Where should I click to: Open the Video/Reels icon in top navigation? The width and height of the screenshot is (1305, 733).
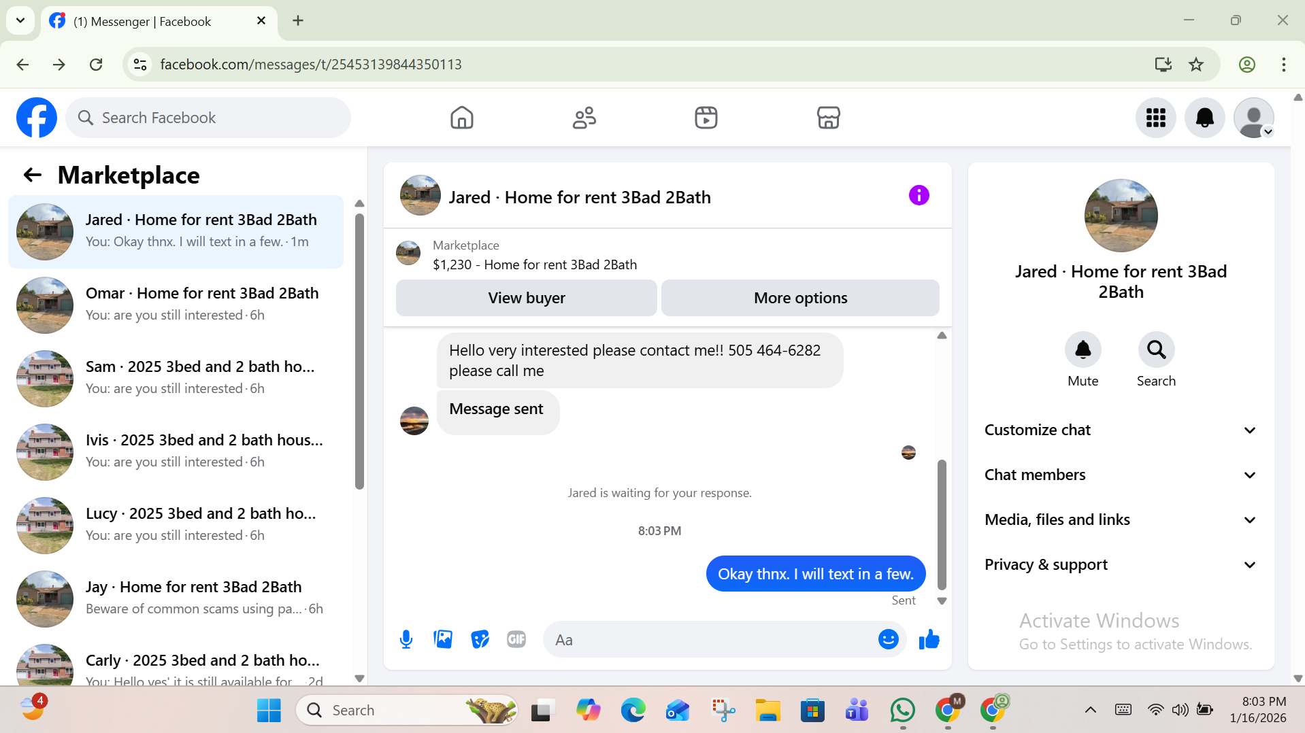706,118
